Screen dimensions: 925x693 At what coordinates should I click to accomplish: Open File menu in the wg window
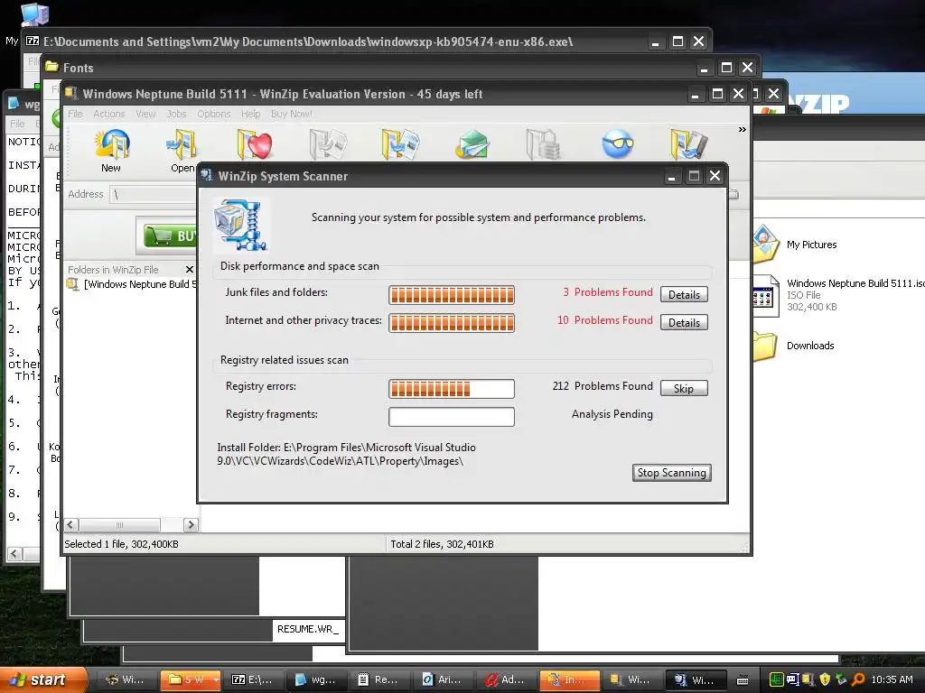click(17, 123)
